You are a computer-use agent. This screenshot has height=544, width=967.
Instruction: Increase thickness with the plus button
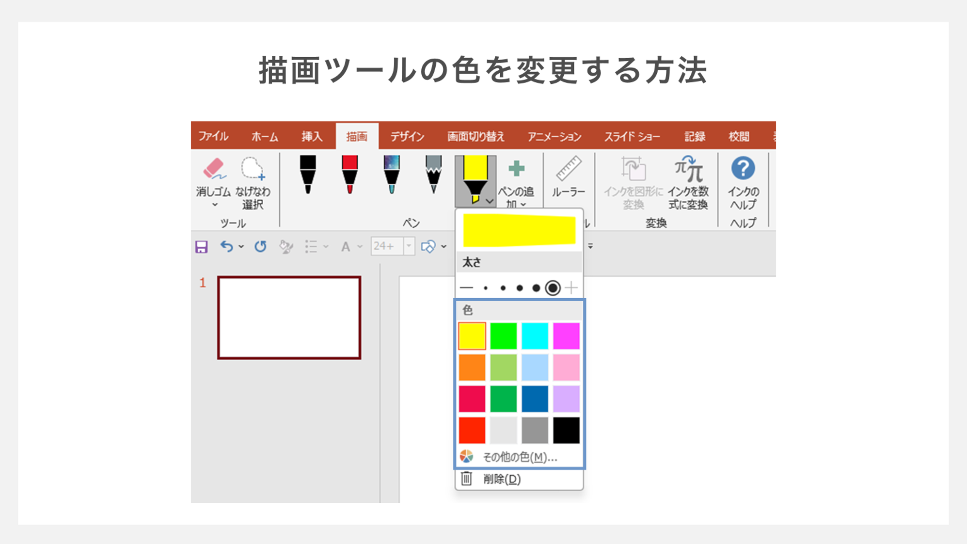tap(572, 288)
